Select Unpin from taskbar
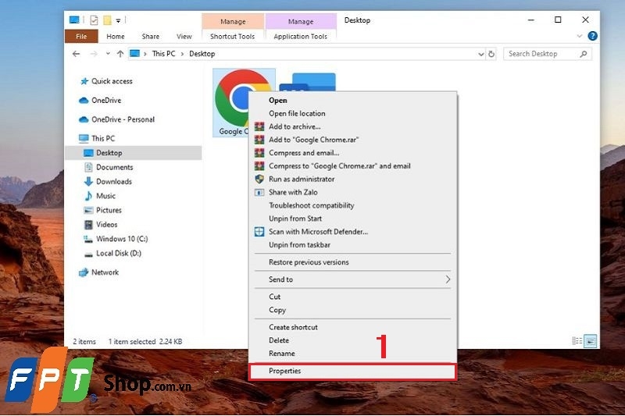Screen dimensions: 625x416 352,245
